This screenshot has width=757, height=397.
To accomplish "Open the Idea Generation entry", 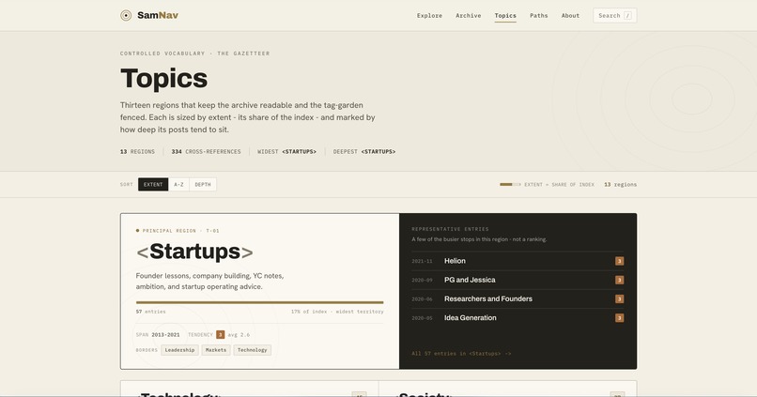I will 471,317.
